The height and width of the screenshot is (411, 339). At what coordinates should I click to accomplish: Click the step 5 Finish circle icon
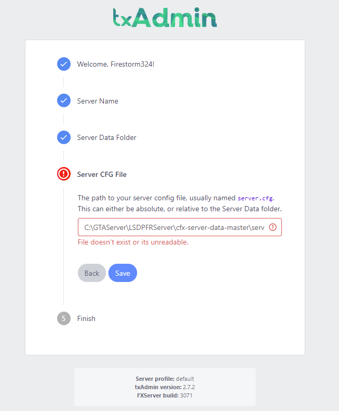coord(64,318)
